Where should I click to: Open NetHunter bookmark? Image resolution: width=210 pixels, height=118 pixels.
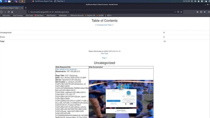pos(62,15)
